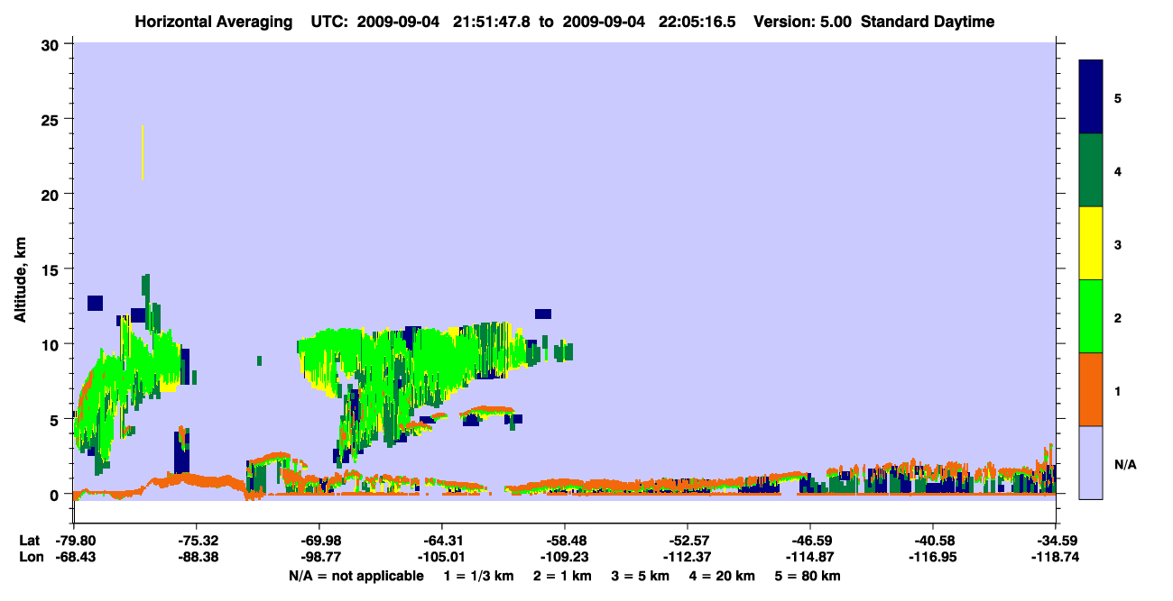Select the yellow level 3 legend swatch
Image resolution: width=1173 pixels, height=601 pixels.
(x=1091, y=243)
